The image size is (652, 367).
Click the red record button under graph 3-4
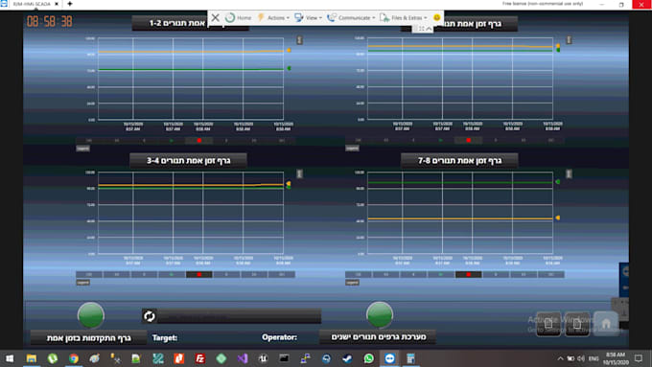(x=199, y=275)
